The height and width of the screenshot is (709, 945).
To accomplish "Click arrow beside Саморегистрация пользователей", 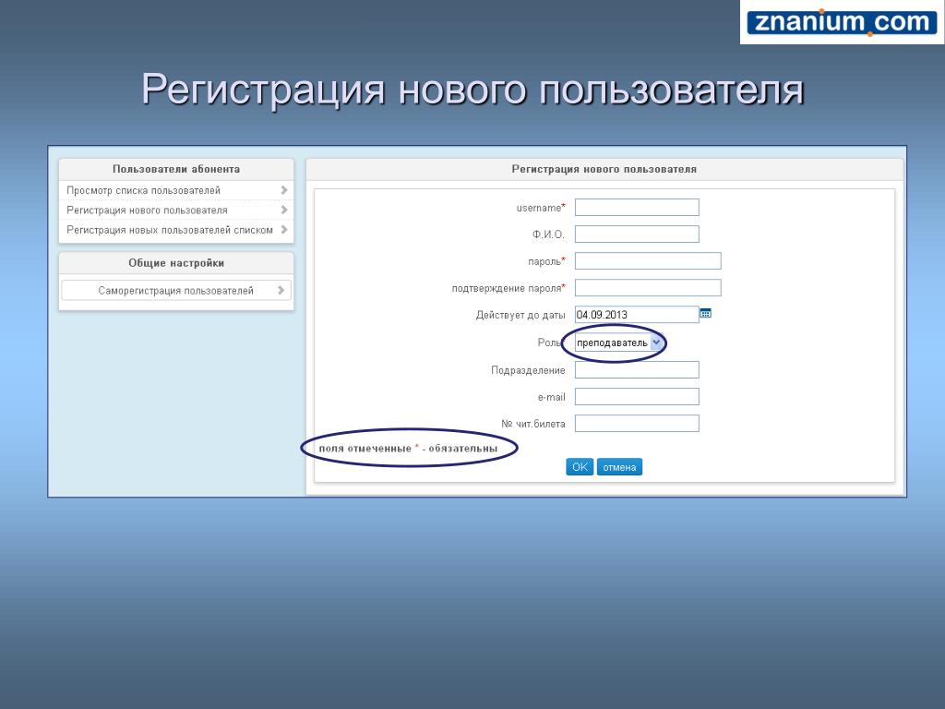I will (281, 290).
